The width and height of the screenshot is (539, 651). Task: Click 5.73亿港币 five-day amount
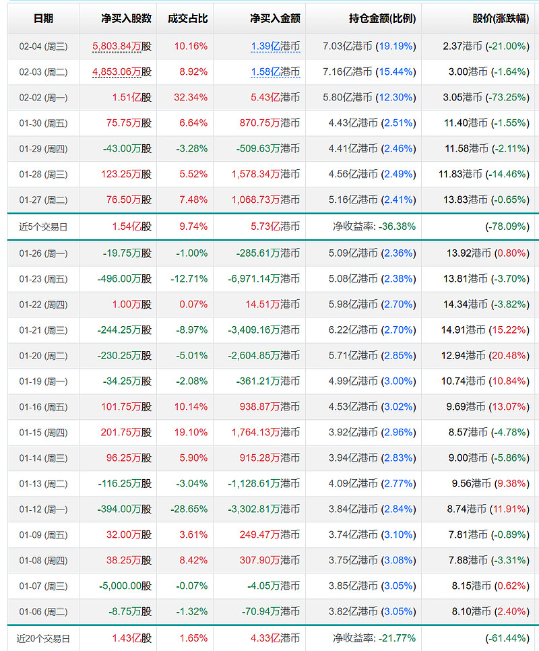275,226
